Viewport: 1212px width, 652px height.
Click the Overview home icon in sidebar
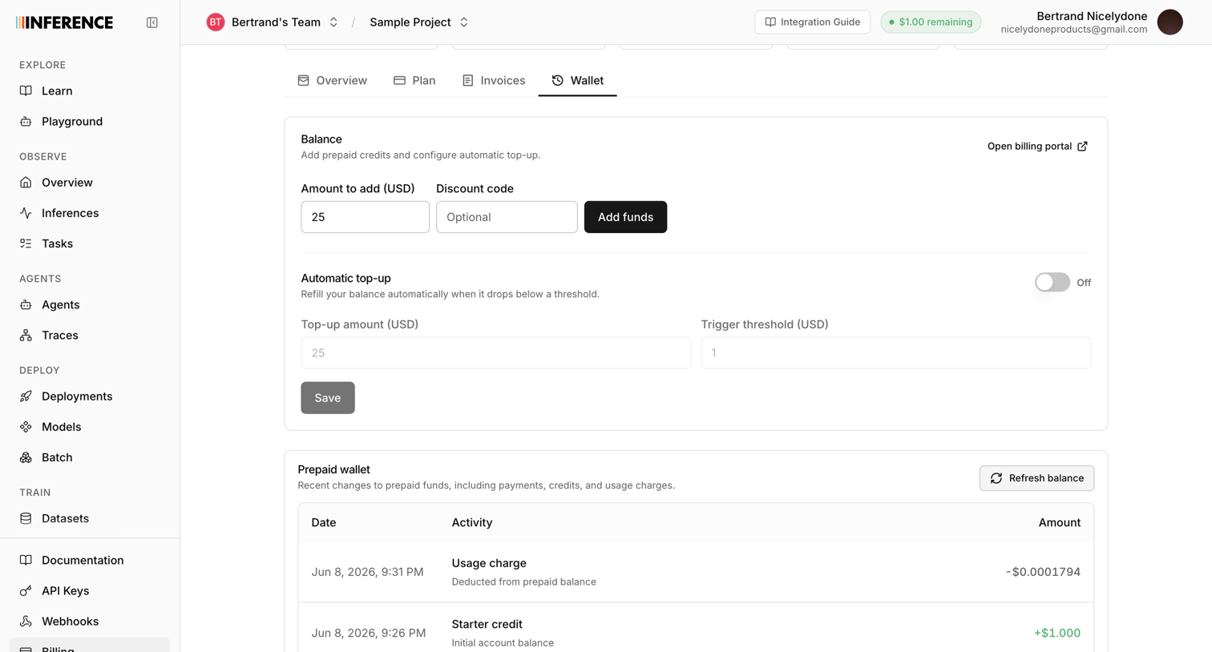(x=26, y=183)
